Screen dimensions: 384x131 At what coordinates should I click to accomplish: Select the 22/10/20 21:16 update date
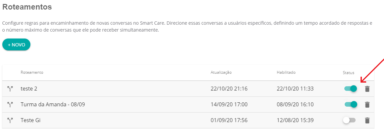point(229,89)
